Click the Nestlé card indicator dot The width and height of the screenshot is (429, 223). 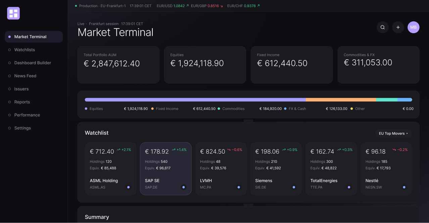(404, 187)
